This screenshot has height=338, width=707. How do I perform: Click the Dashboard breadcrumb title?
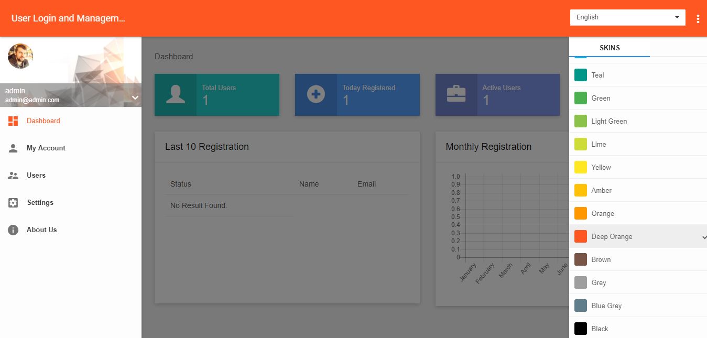click(x=173, y=57)
